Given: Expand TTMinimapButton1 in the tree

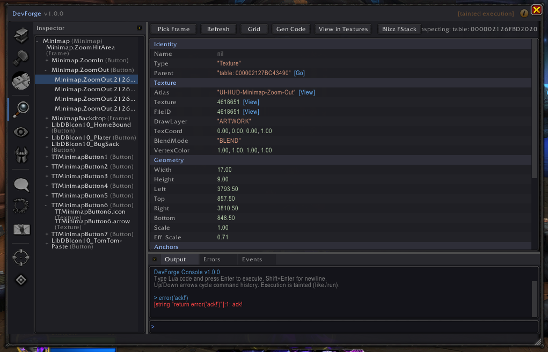Looking at the screenshot, I should (x=46, y=157).
